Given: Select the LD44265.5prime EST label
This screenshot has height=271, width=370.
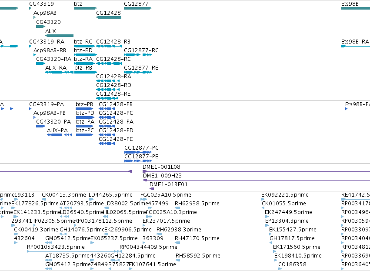Looking at the screenshot, I should (x=111, y=195).
